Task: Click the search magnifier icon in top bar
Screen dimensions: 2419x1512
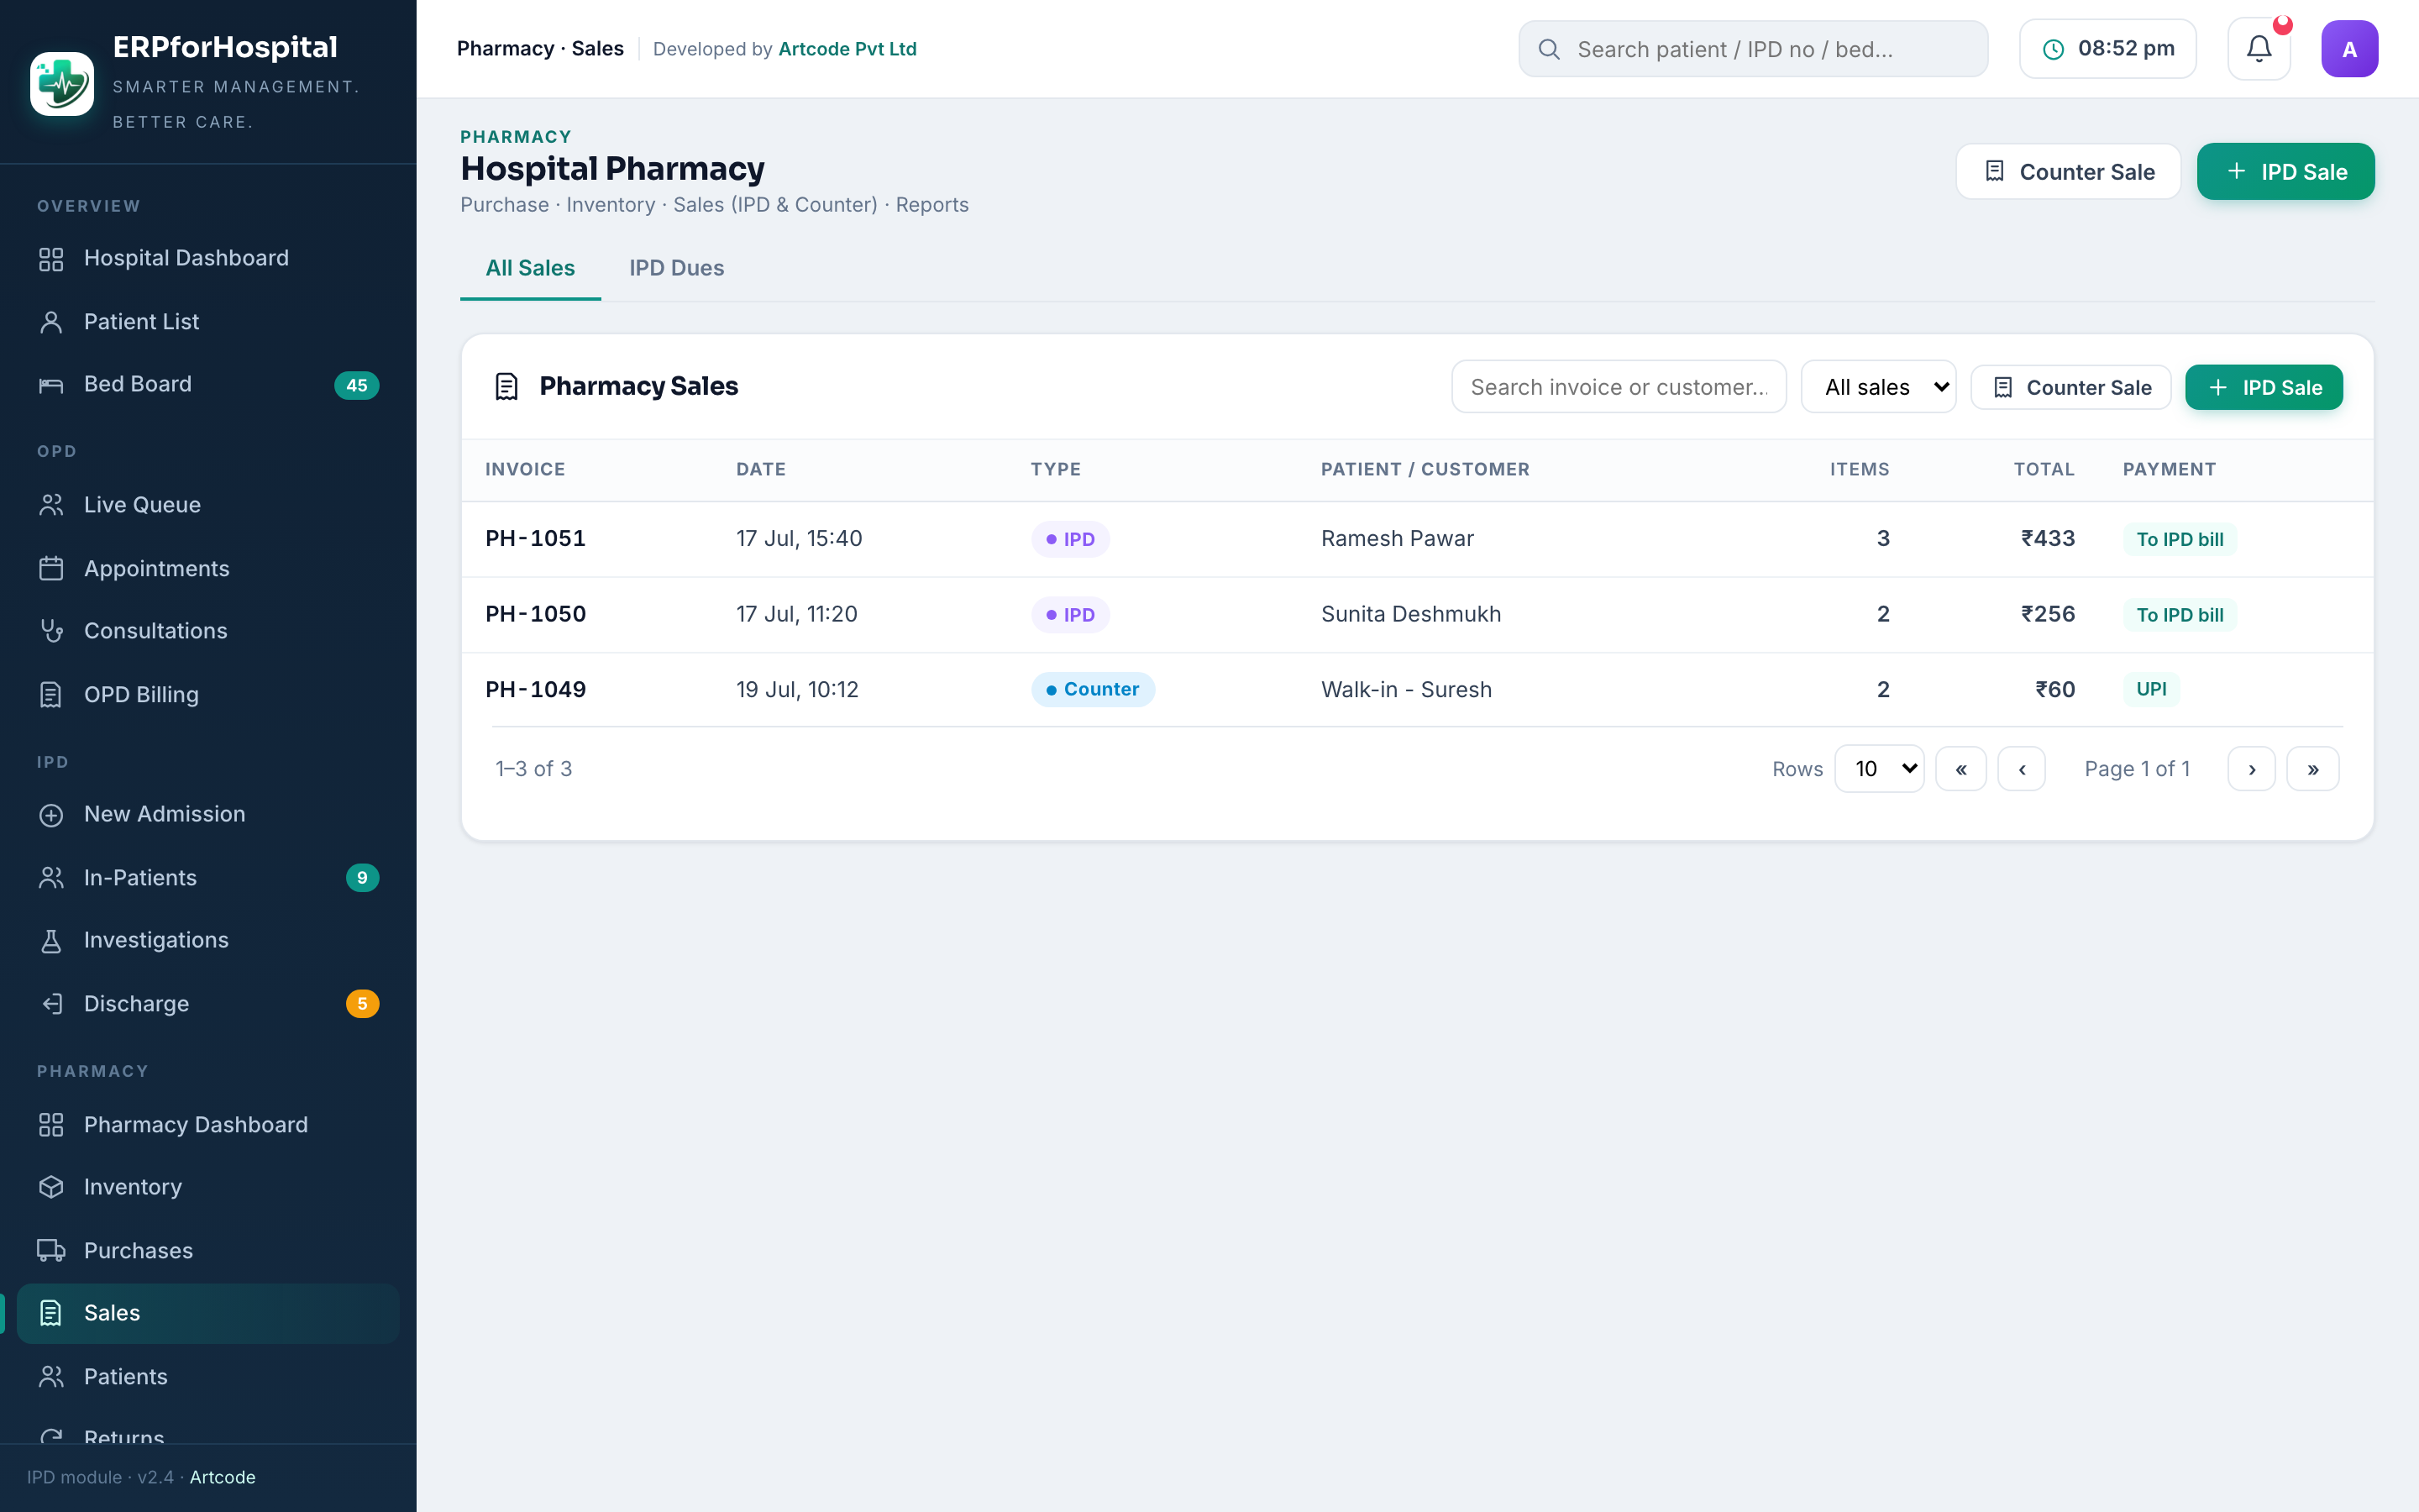Action: [x=1550, y=49]
